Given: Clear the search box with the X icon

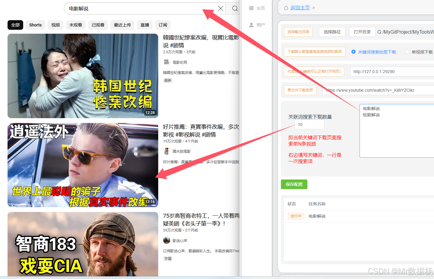Looking at the screenshot, I should tap(221, 8).
